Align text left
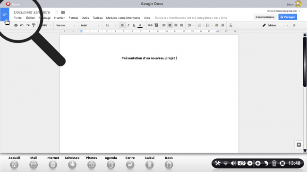The width and height of the screenshot is (307, 172). coord(164,25)
